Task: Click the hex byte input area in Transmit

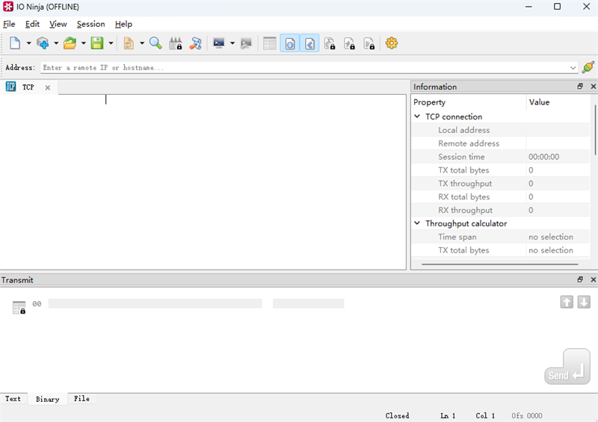Action: pos(155,303)
